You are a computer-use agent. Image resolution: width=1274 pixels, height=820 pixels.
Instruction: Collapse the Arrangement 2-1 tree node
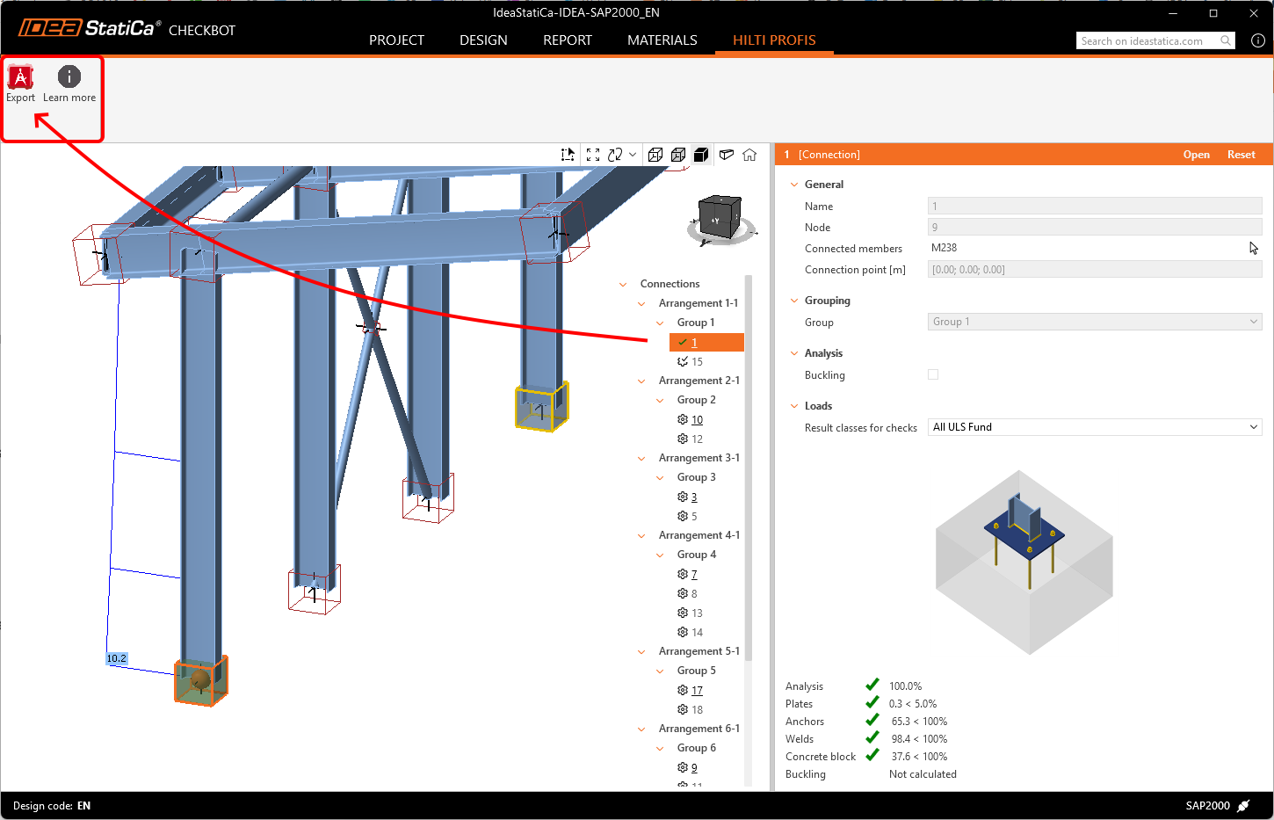(641, 381)
